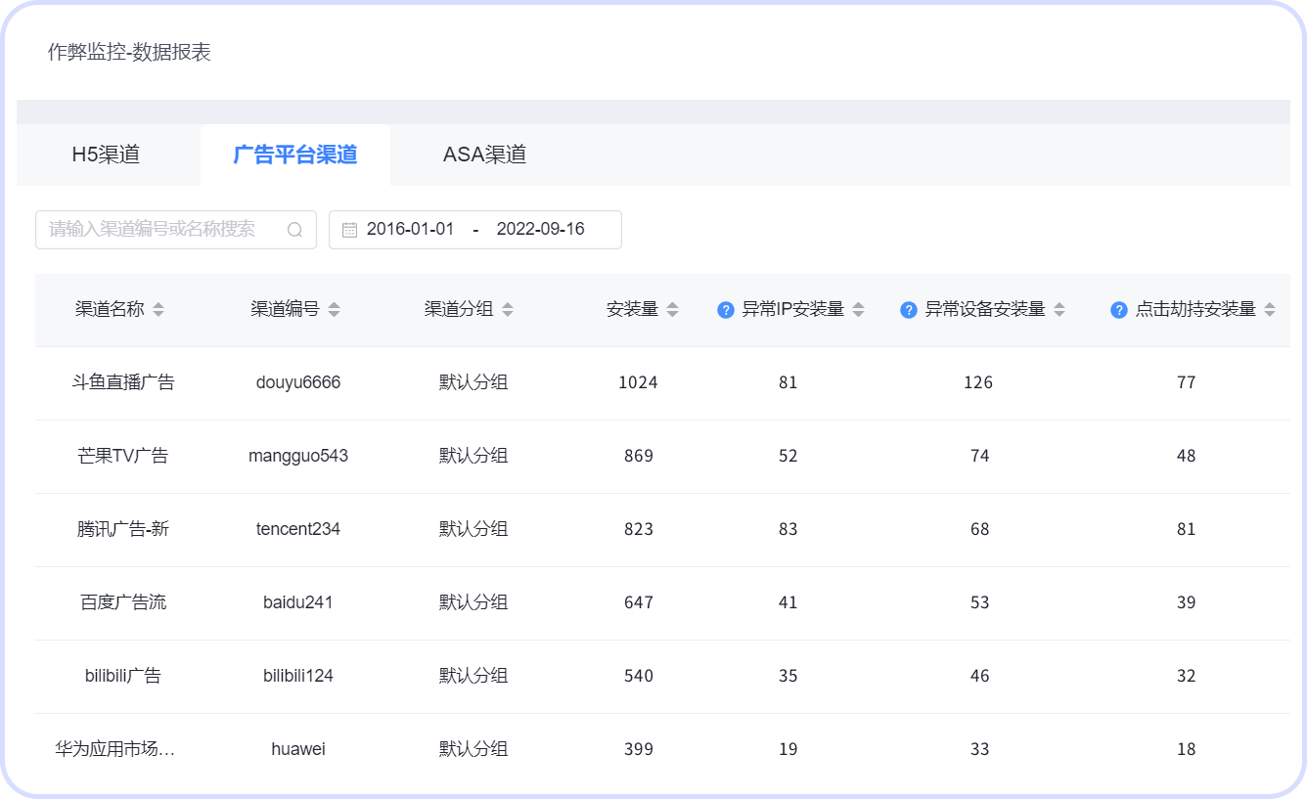Viewport: 1307px width, 799px height.
Task: Select start date 2016-01-01
Action: 411,230
